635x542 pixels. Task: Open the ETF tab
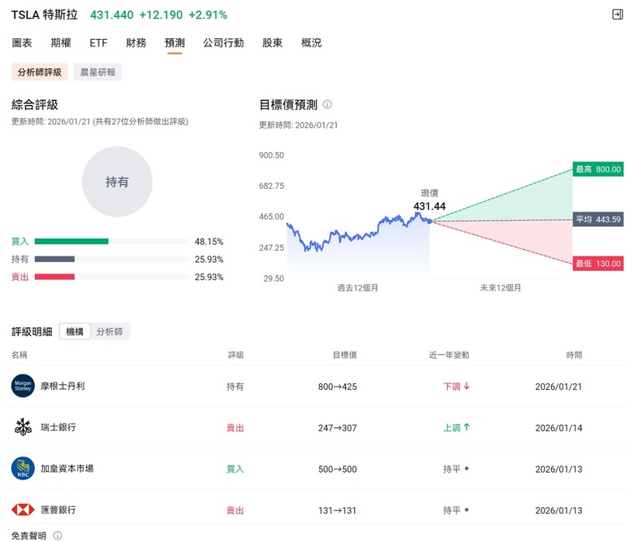[x=99, y=42]
